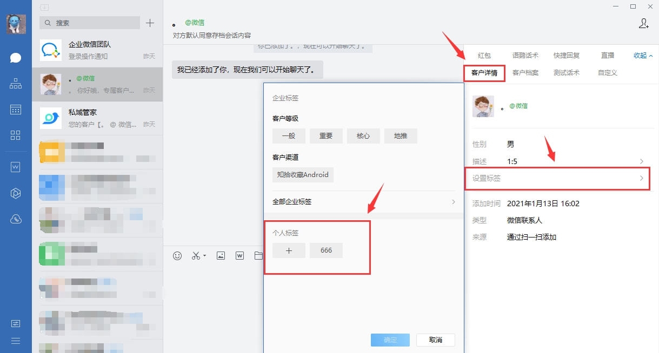Open the 企业微信团队 conversation
This screenshot has height=353, width=659.
(x=97, y=50)
